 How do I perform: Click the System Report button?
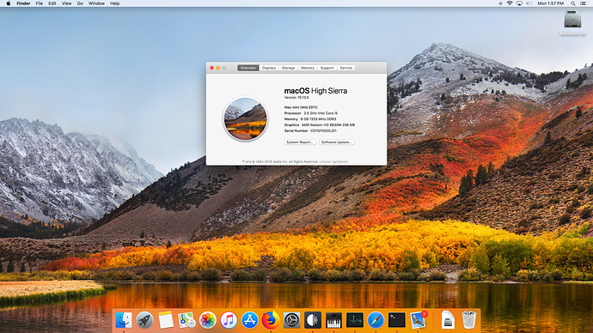coord(300,142)
